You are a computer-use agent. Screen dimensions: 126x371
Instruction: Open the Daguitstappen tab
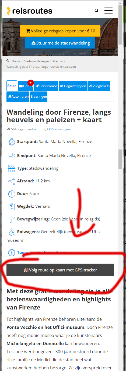73,86
